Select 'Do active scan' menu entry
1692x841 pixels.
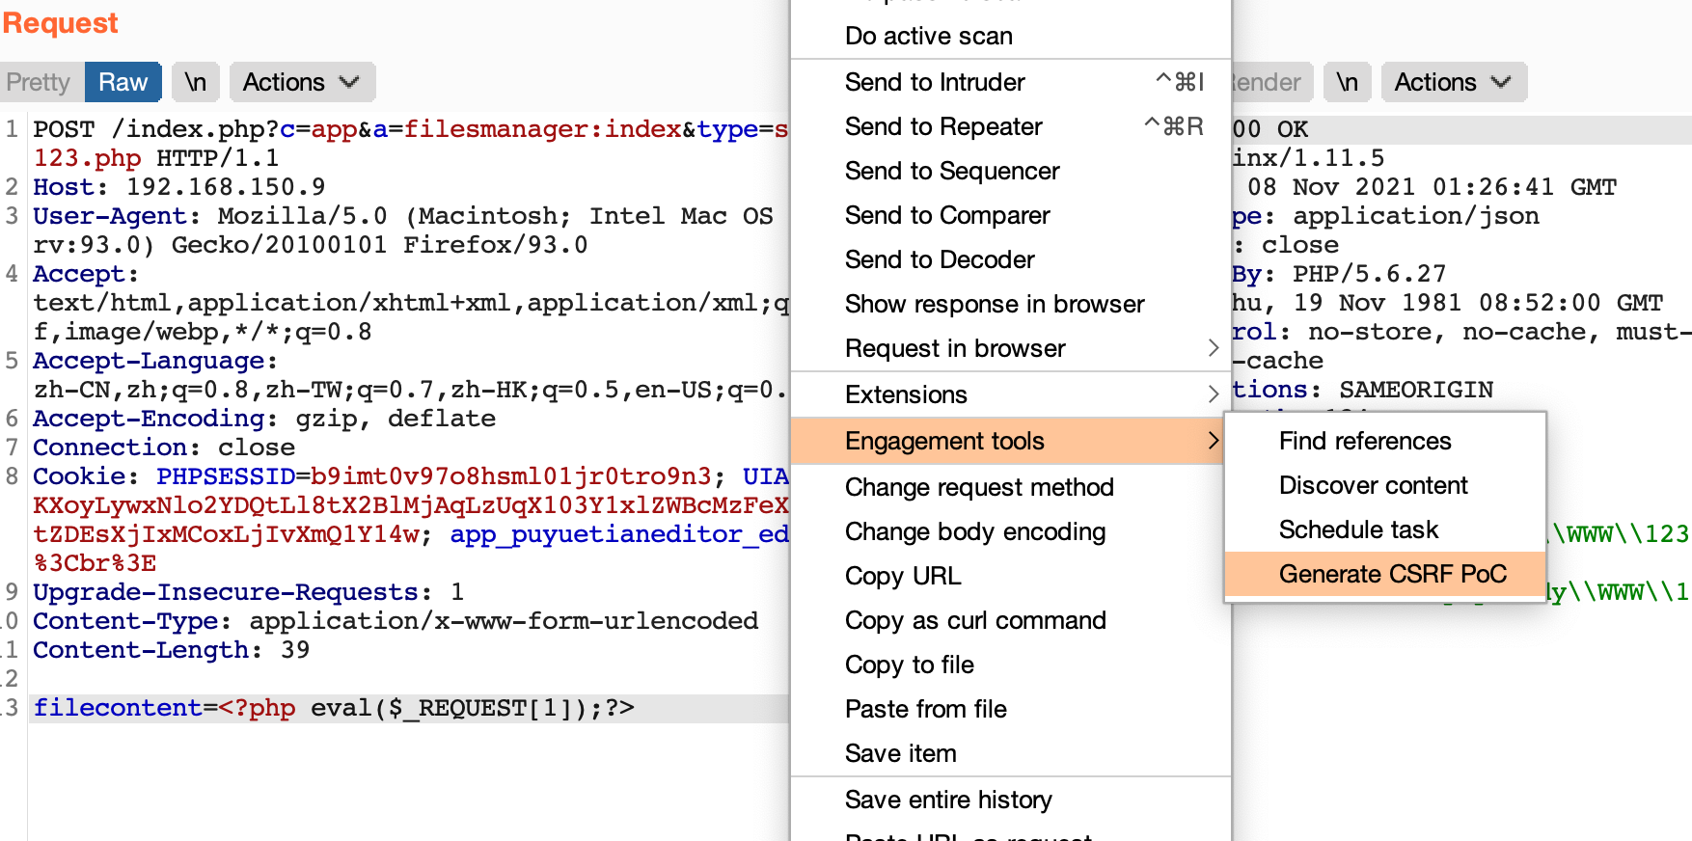click(1010, 36)
